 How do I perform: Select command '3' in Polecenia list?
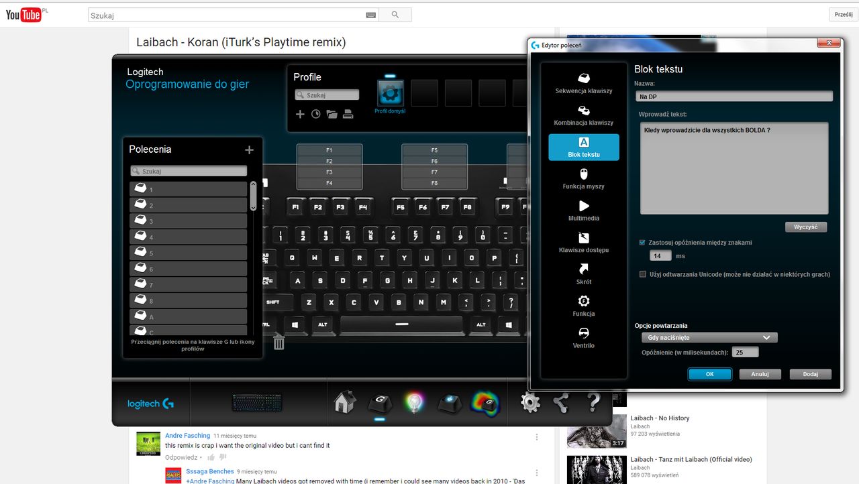[x=189, y=221]
